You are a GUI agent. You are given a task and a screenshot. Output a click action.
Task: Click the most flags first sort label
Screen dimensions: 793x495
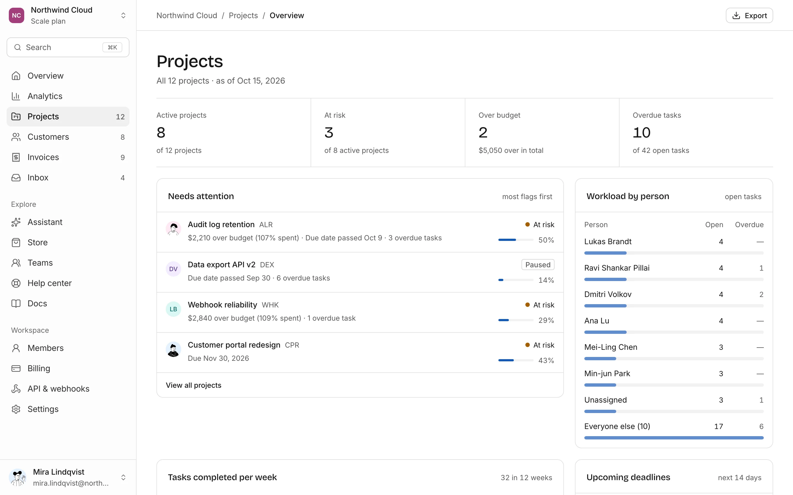point(527,196)
